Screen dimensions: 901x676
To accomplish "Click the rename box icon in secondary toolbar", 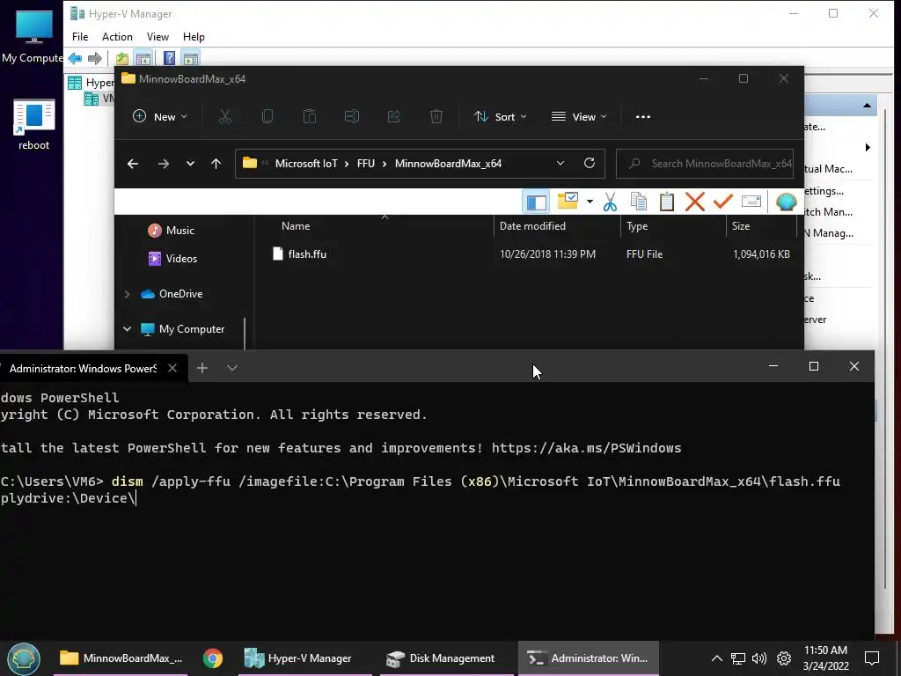I will (x=751, y=202).
